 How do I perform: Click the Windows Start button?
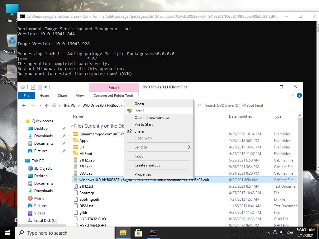[x=7, y=233]
